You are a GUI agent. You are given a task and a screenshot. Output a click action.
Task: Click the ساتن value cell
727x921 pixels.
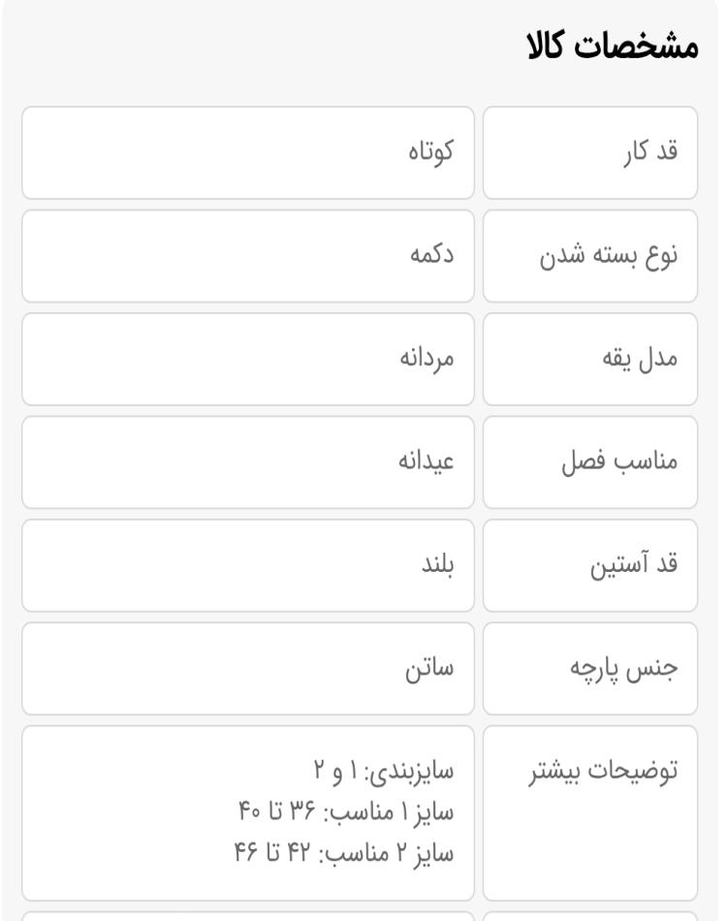248,668
